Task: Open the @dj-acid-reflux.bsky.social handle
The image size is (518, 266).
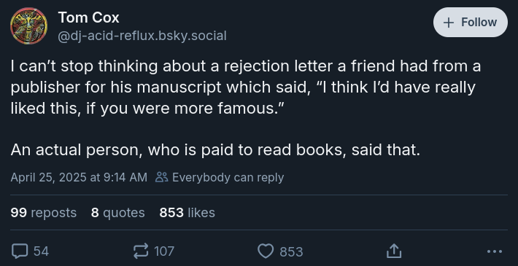Action: point(142,36)
